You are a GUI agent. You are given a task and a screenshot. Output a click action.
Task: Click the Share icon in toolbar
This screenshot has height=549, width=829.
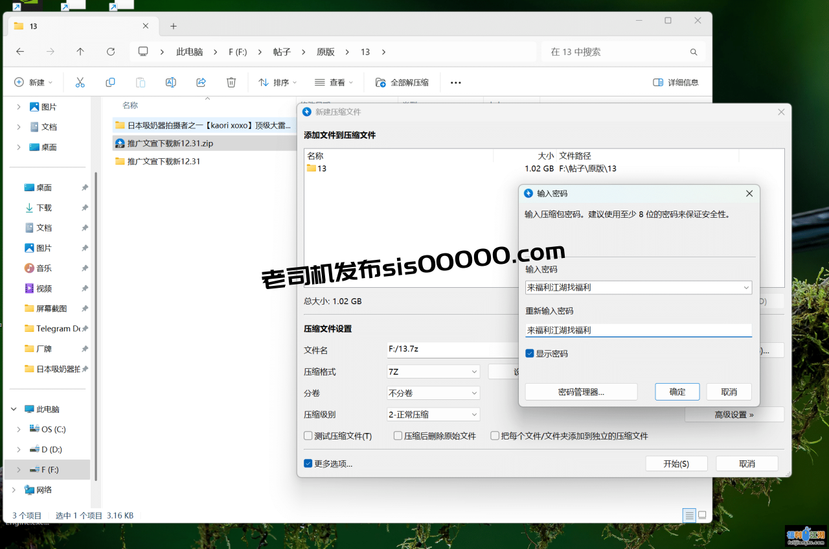[201, 82]
